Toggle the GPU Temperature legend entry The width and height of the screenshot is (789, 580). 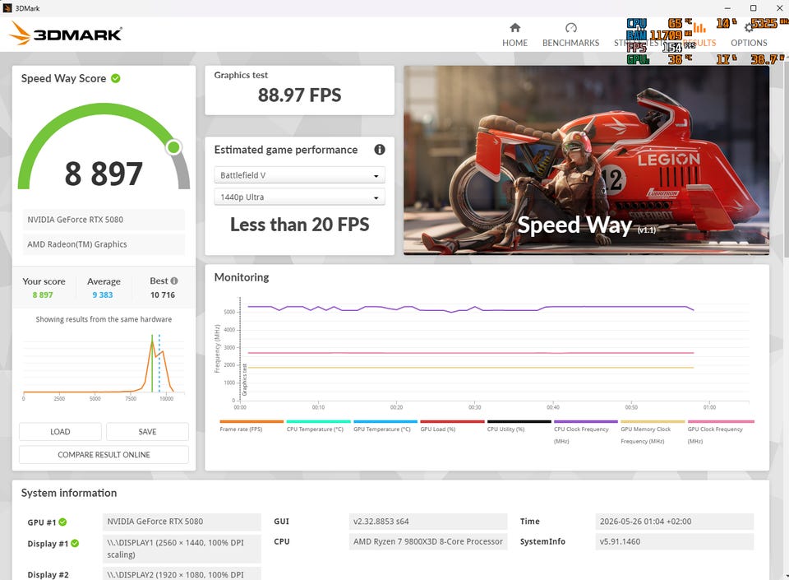coord(385,425)
